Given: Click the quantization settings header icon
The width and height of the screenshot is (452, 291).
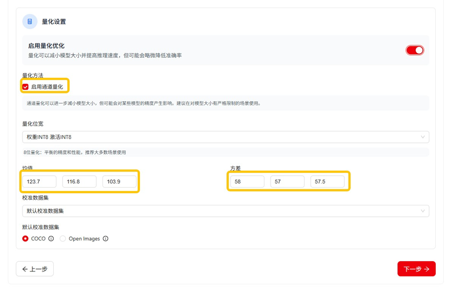Looking at the screenshot, I should [30, 21].
